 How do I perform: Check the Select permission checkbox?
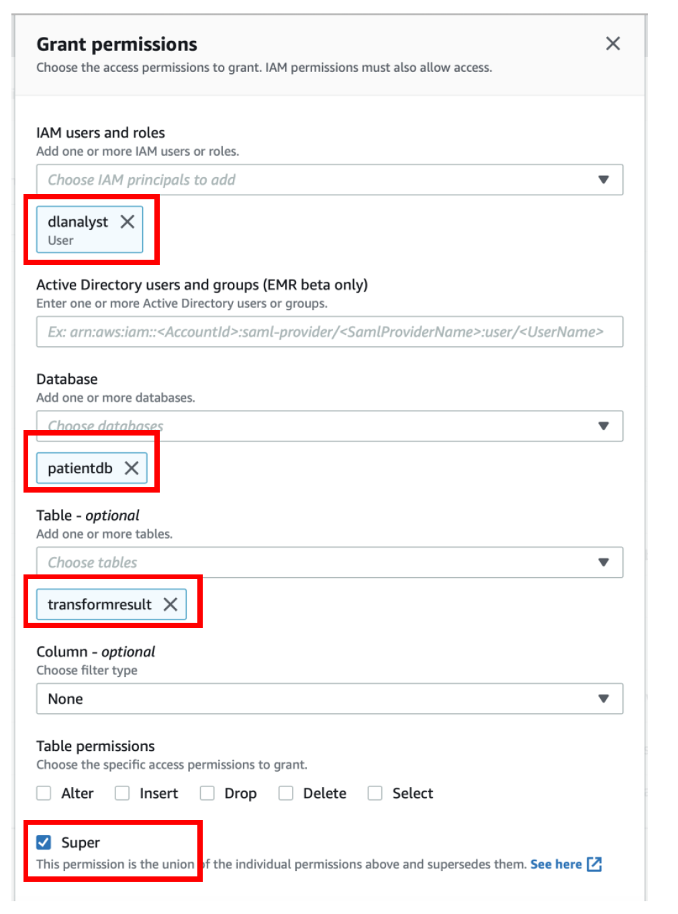point(375,793)
